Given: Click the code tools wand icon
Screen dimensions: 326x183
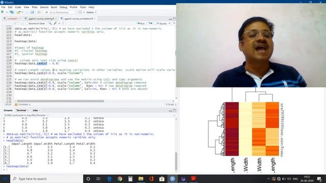Looking at the screenshot, I should tap(55, 23).
